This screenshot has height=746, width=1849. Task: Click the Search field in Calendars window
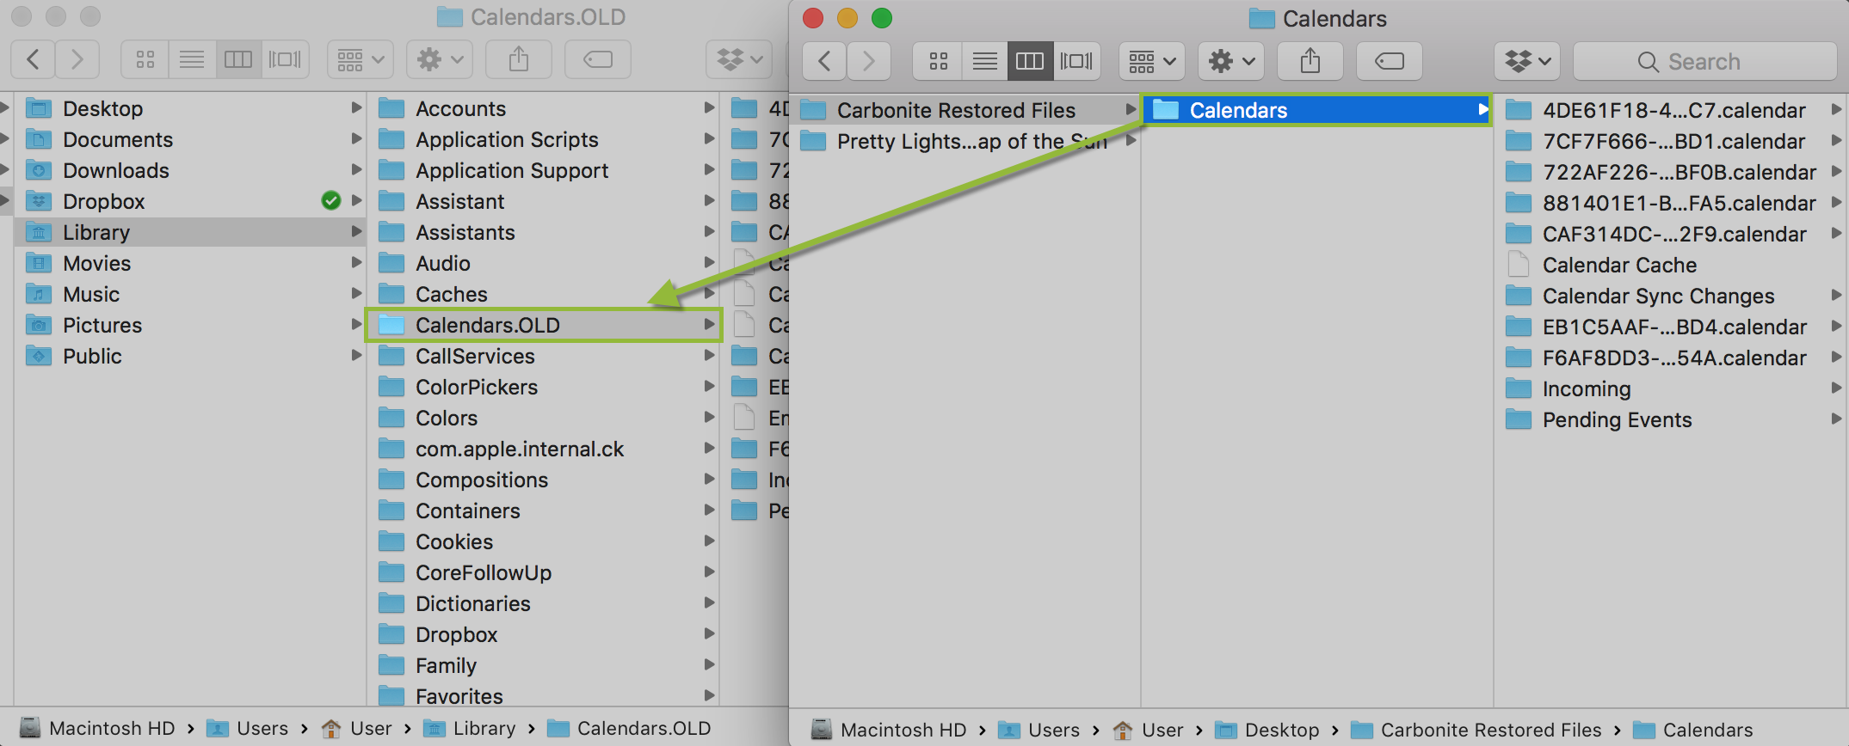(x=1704, y=61)
